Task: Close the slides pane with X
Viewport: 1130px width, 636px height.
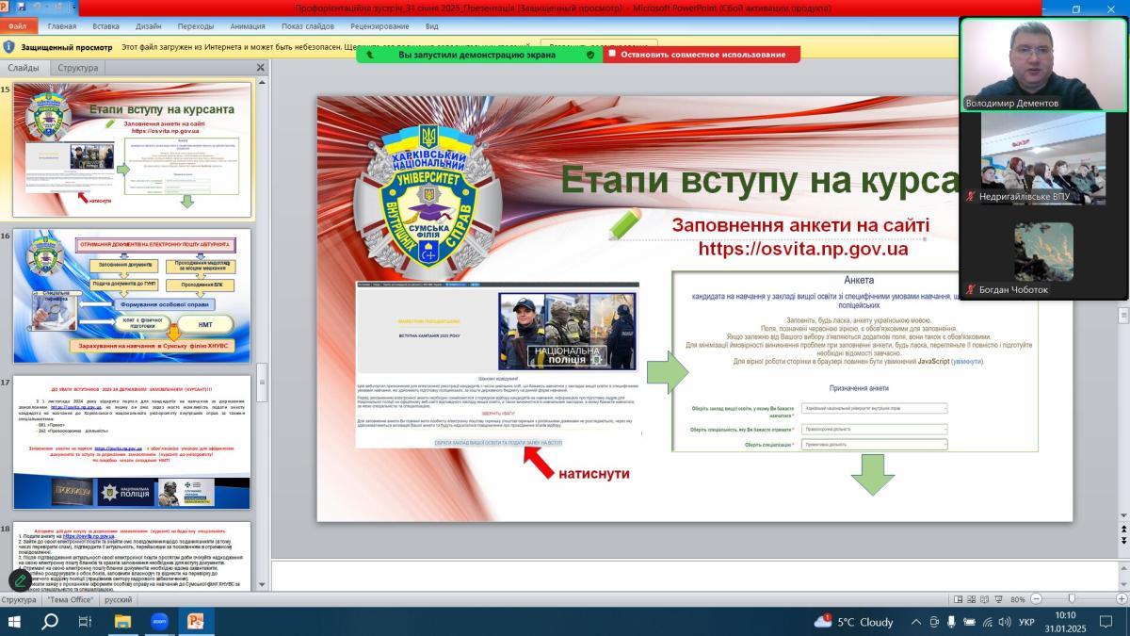Action: (261, 68)
